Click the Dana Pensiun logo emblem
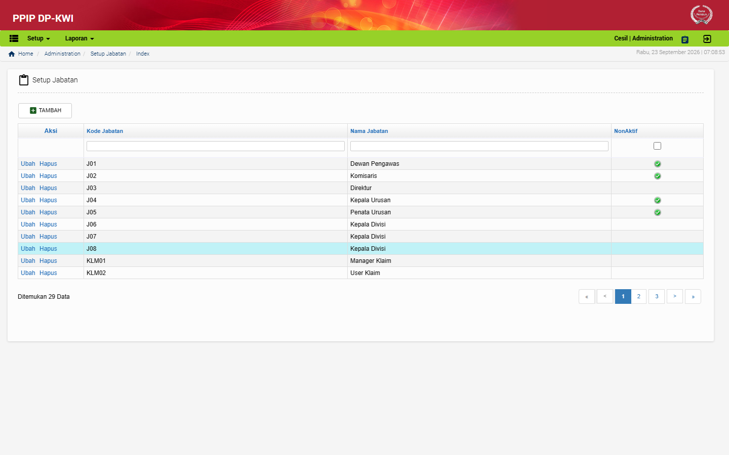The width and height of the screenshot is (729, 455). point(701,14)
